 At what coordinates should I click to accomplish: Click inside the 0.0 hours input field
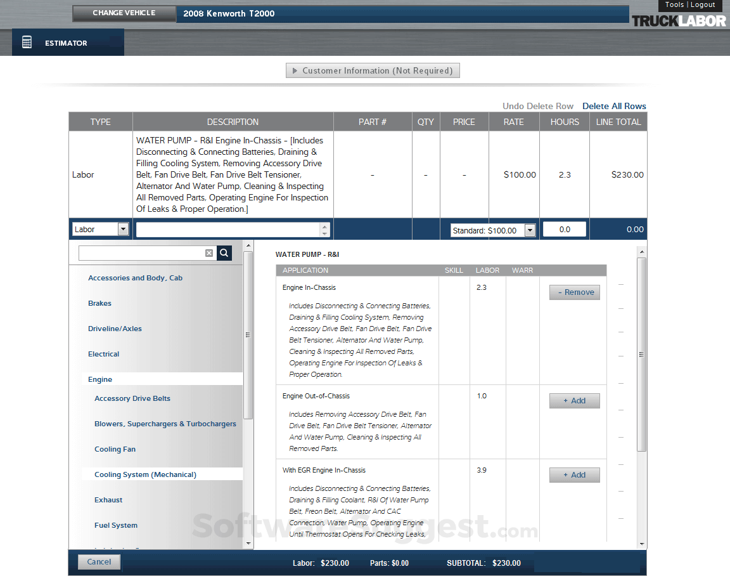pyautogui.click(x=564, y=229)
